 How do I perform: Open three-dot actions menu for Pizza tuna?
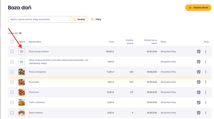(x=206, y=92)
